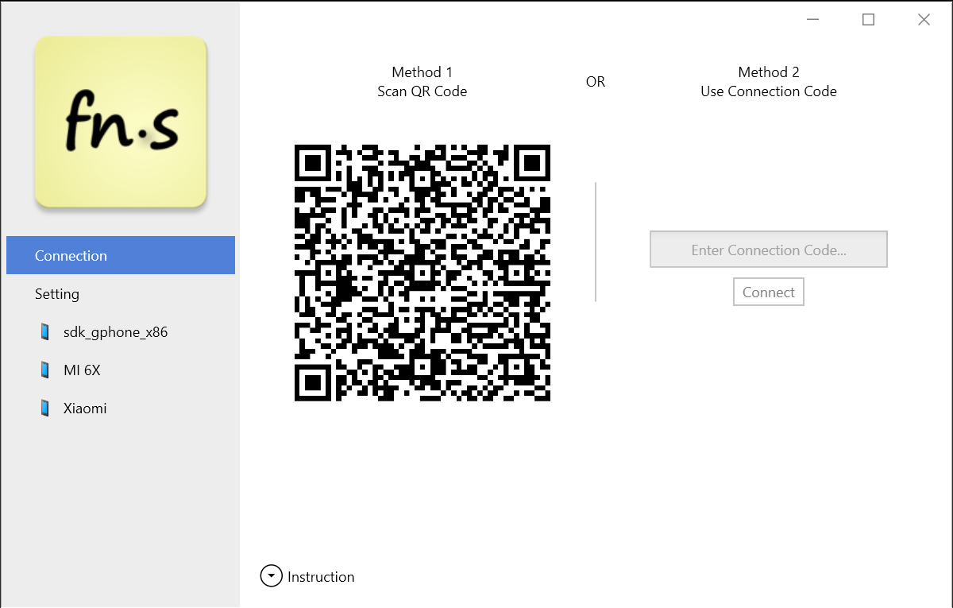Select the Xiaomi device label
The height and width of the screenshot is (608, 953).
[85, 409]
